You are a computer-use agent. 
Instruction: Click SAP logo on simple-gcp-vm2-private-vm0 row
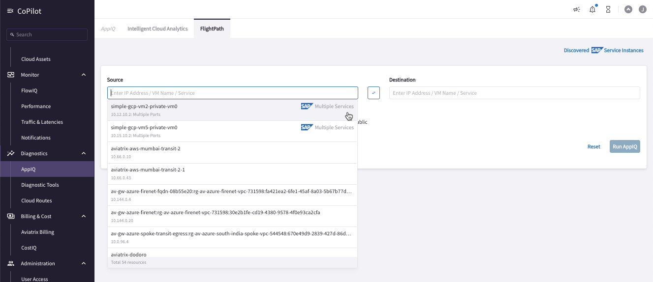pos(307,106)
